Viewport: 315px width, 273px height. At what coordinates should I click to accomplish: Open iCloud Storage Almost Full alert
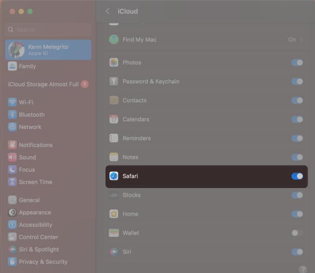pyautogui.click(x=48, y=84)
